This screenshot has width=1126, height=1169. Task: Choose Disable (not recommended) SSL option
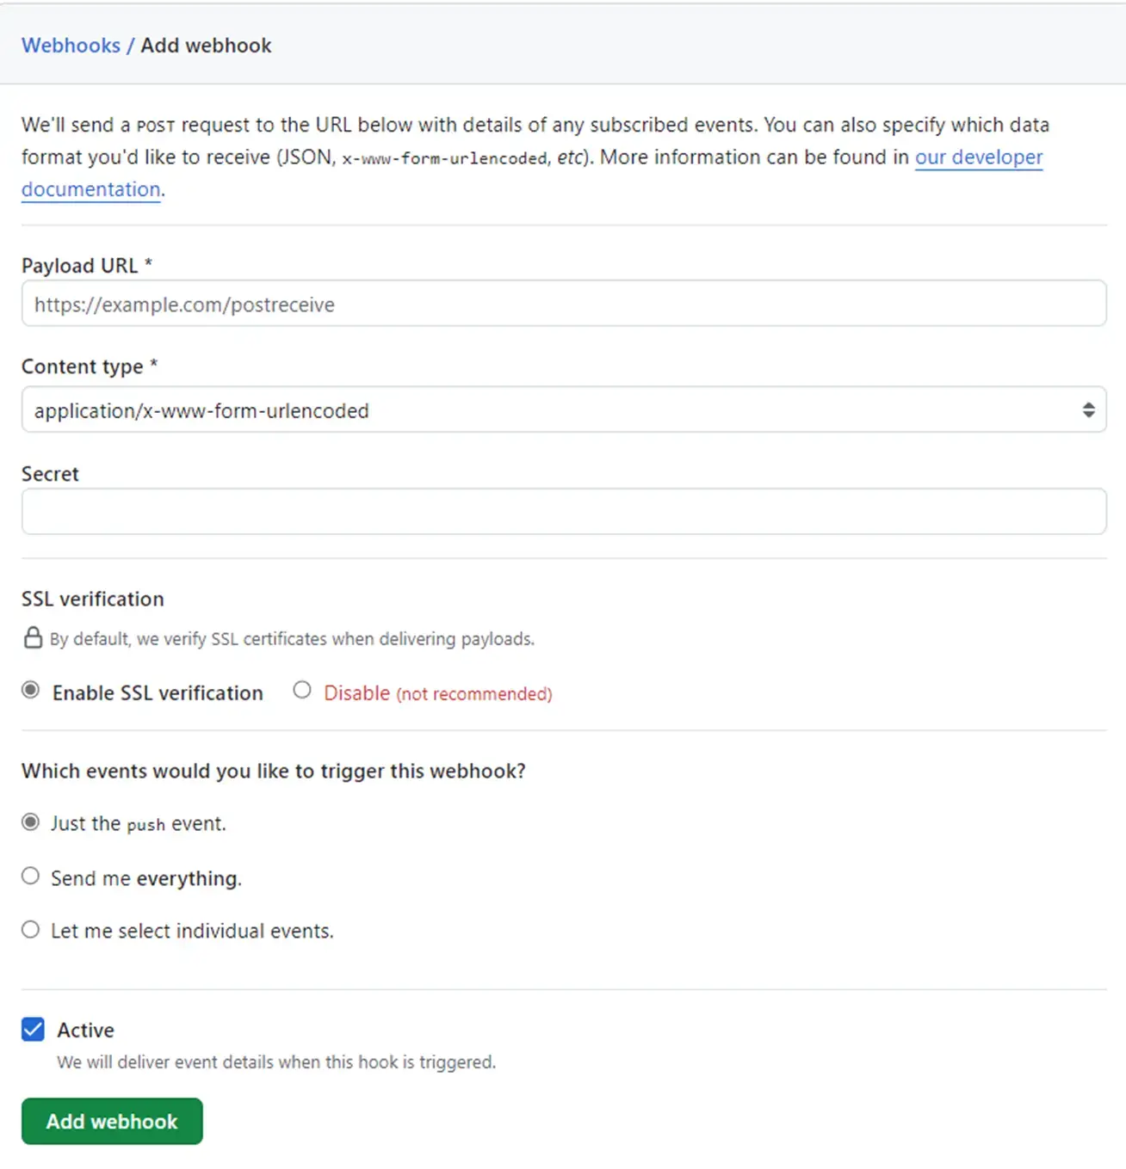coord(302,690)
